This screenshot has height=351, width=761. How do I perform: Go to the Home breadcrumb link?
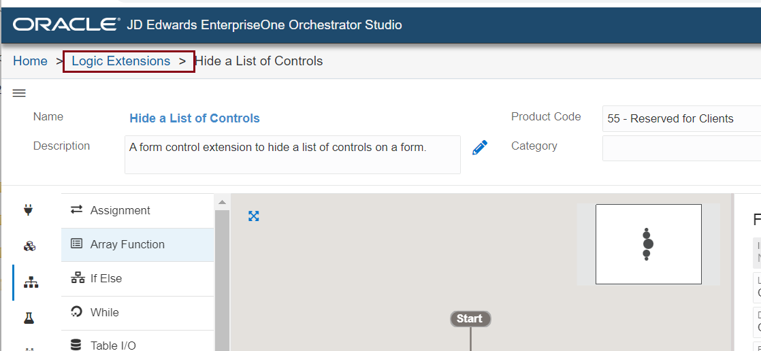click(x=30, y=61)
